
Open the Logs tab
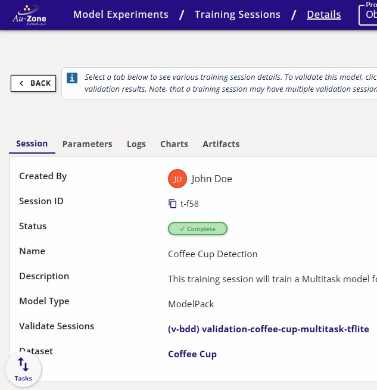pos(136,144)
